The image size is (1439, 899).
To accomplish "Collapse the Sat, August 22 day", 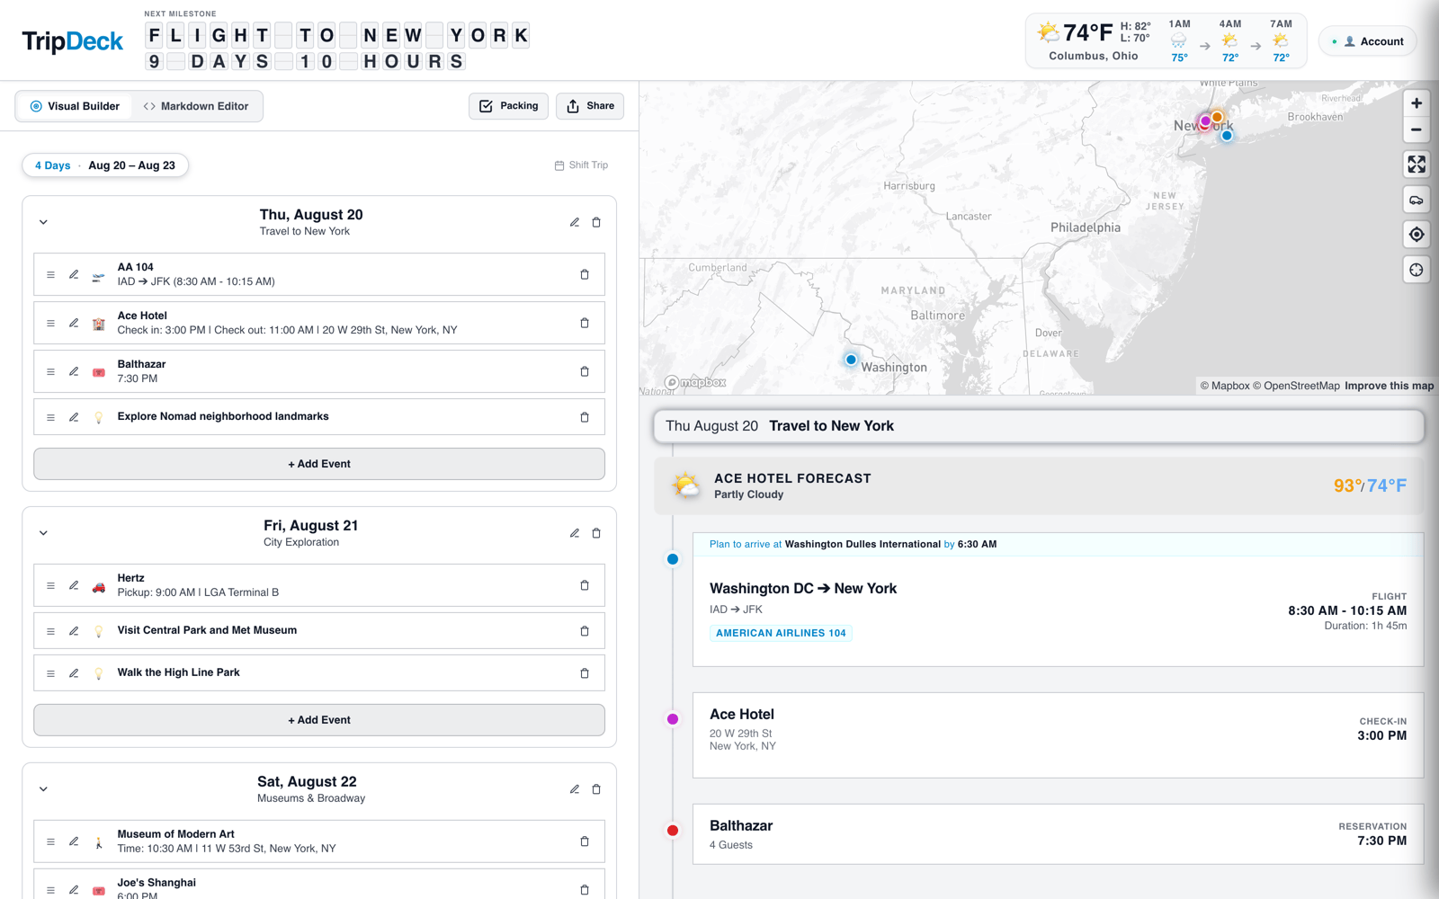I will [43, 789].
